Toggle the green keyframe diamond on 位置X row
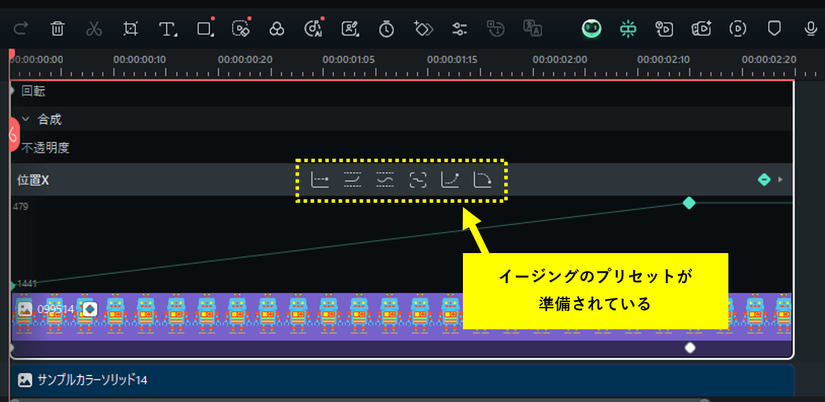The width and height of the screenshot is (825, 402). click(x=764, y=180)
